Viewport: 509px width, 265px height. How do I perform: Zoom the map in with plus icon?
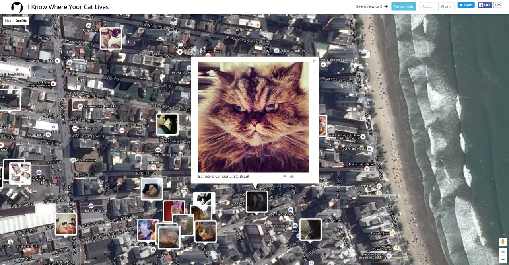(503, 252)
